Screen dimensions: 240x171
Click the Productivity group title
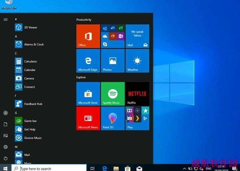(84, 20)
